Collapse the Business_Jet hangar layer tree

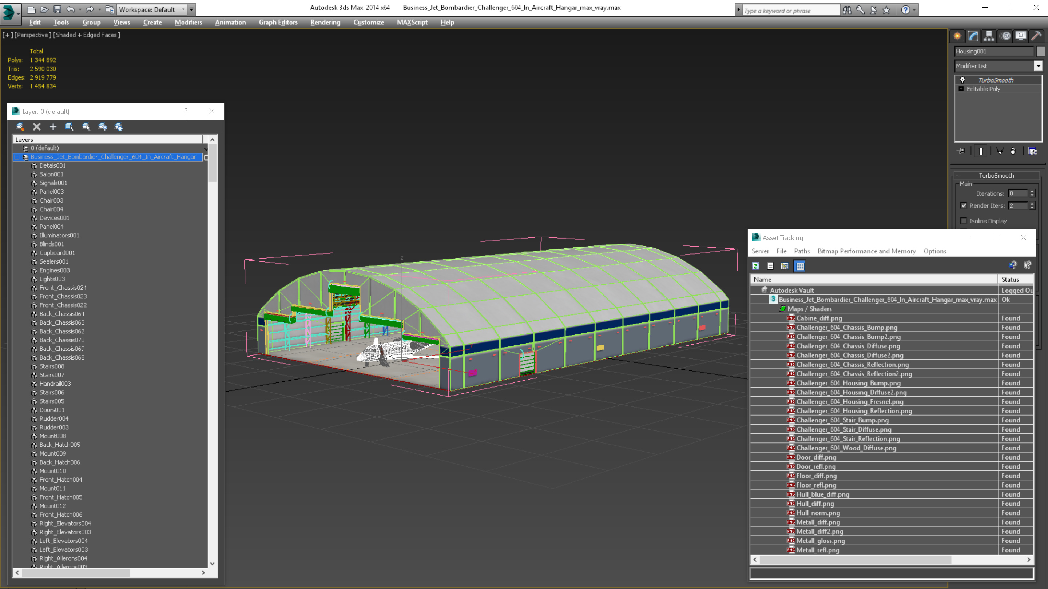coord(17,157)
